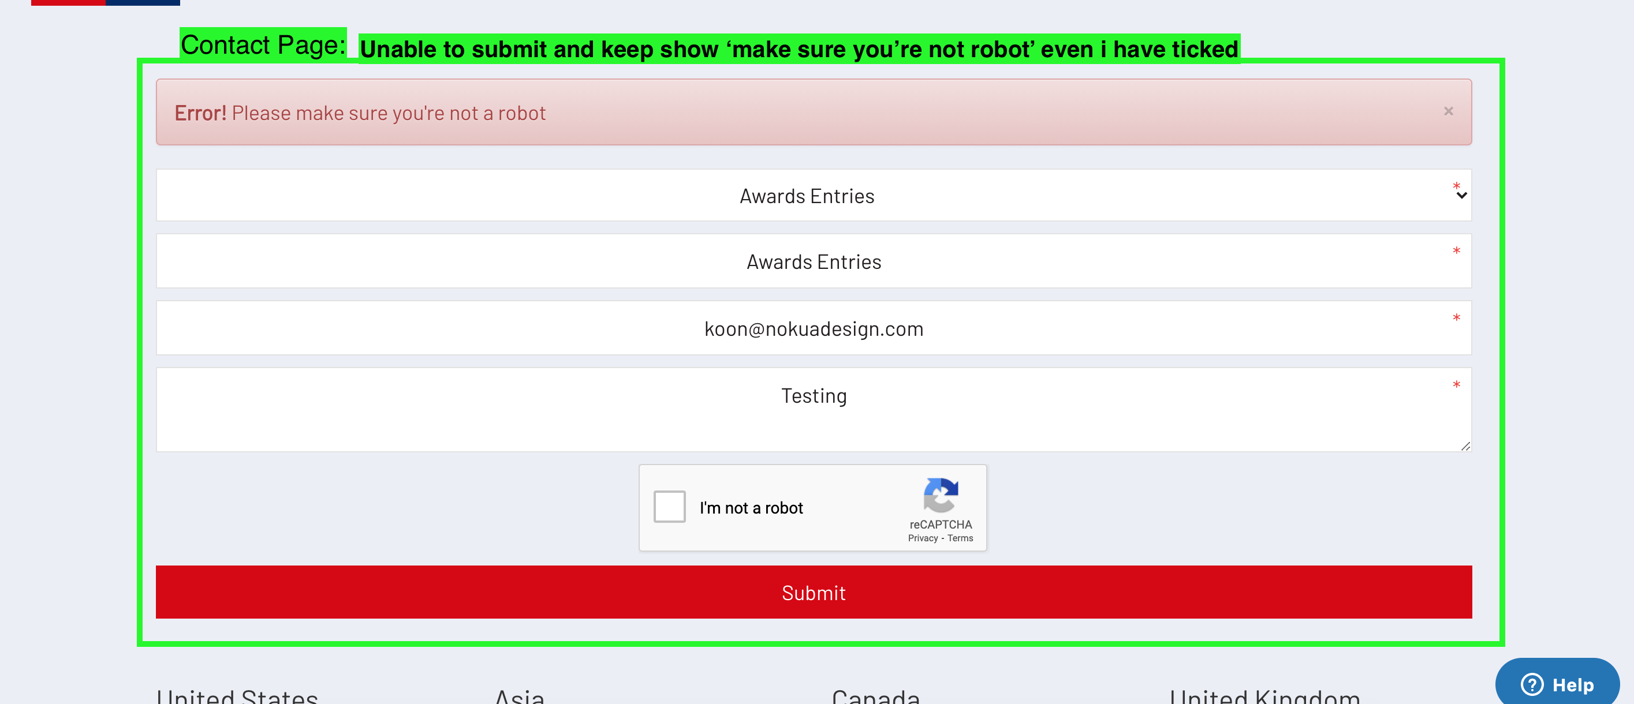Screen dimensions: 1634x704
Task: Select the United States footer heading
Action: [x=237, y=696]
